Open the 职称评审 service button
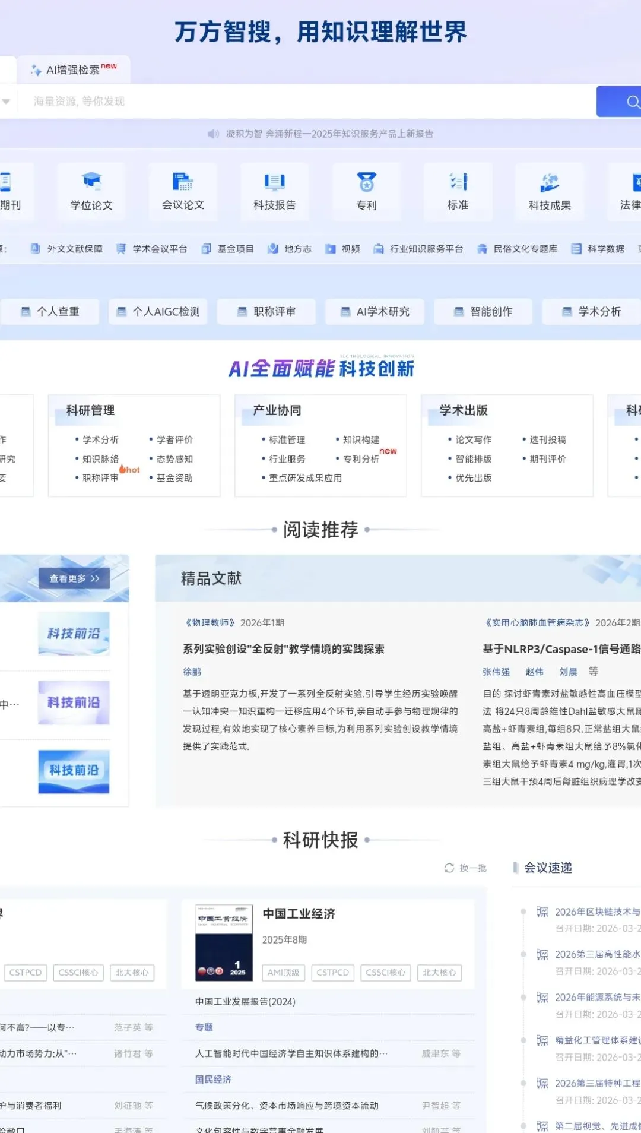The image size is (641, 1133). 266,312
